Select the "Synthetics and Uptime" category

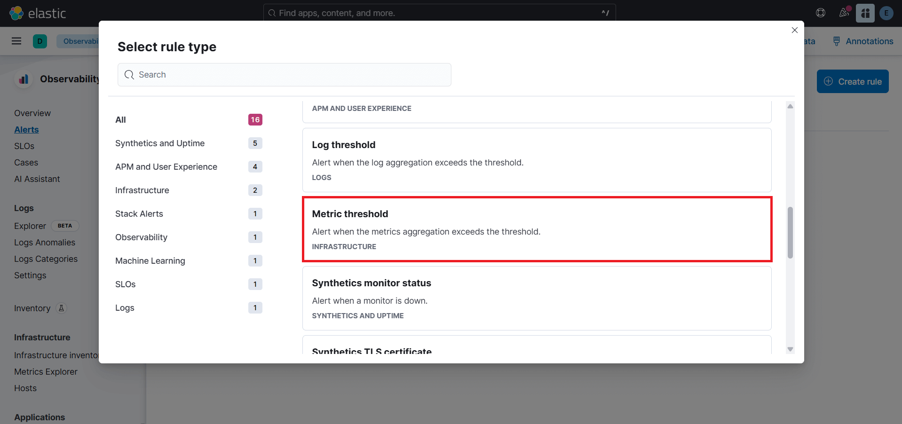pos(160,143)
